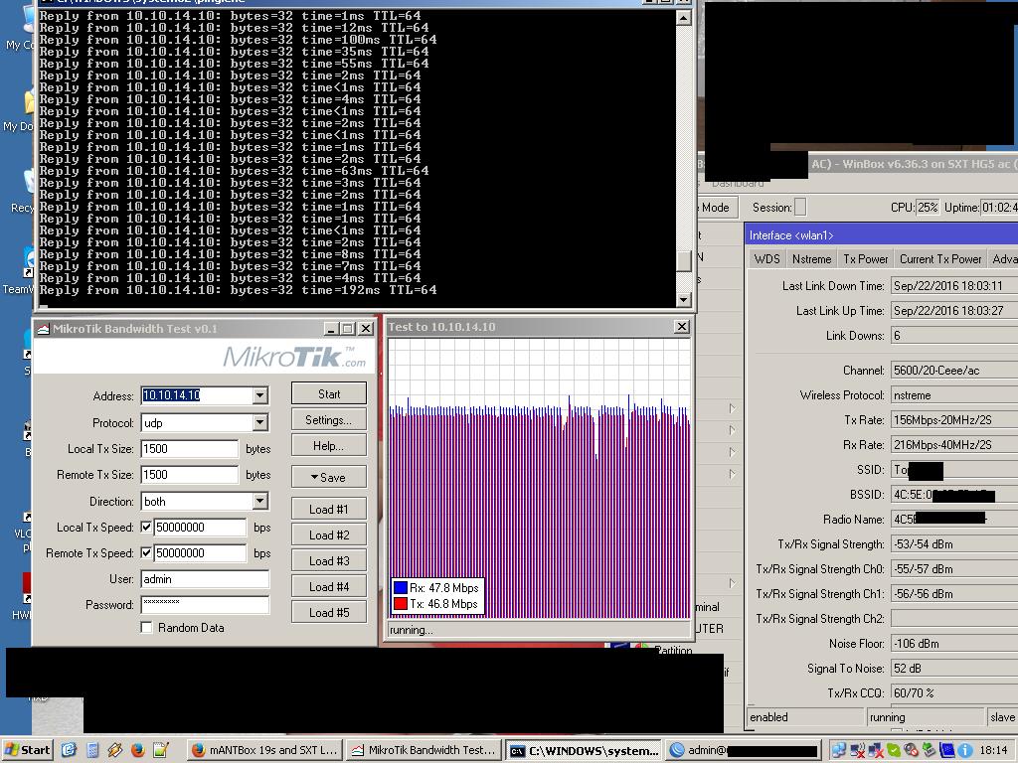
Task: Click the Channel value 5600/20-Ceee/ac
Action: tap(953, 371)
